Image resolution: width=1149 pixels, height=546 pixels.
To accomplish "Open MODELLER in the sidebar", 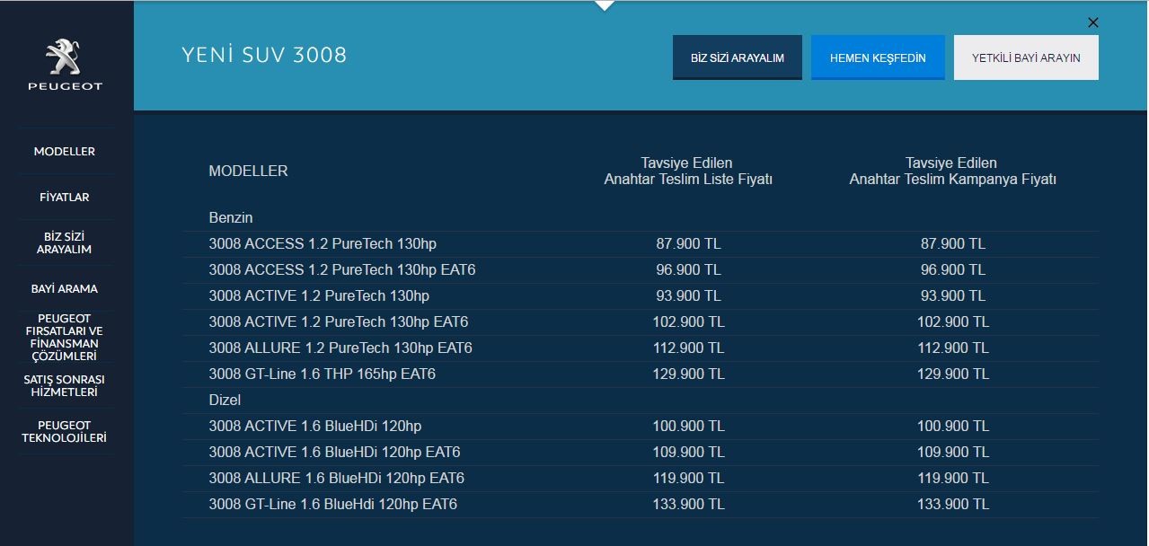I will pos(65,152).
